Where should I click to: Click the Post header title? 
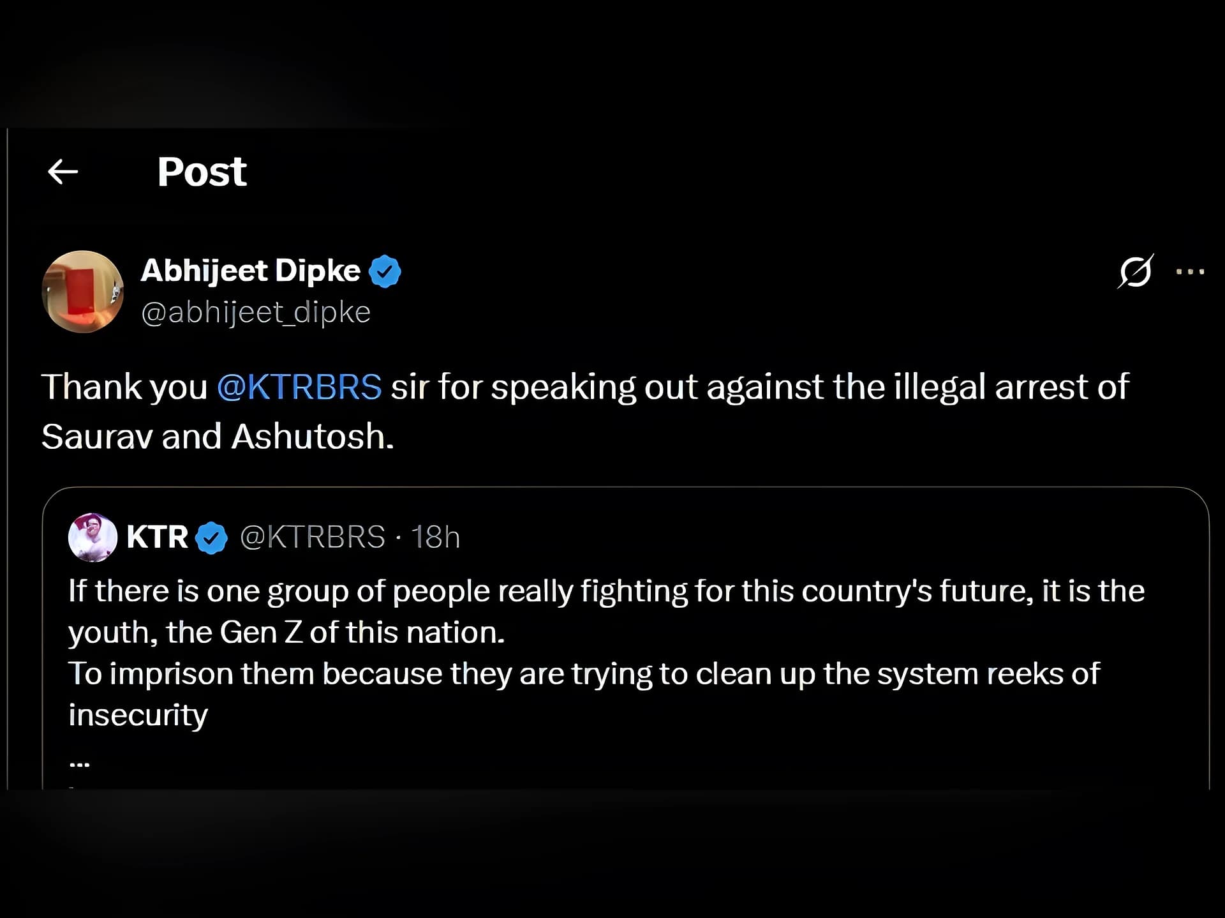202,172
